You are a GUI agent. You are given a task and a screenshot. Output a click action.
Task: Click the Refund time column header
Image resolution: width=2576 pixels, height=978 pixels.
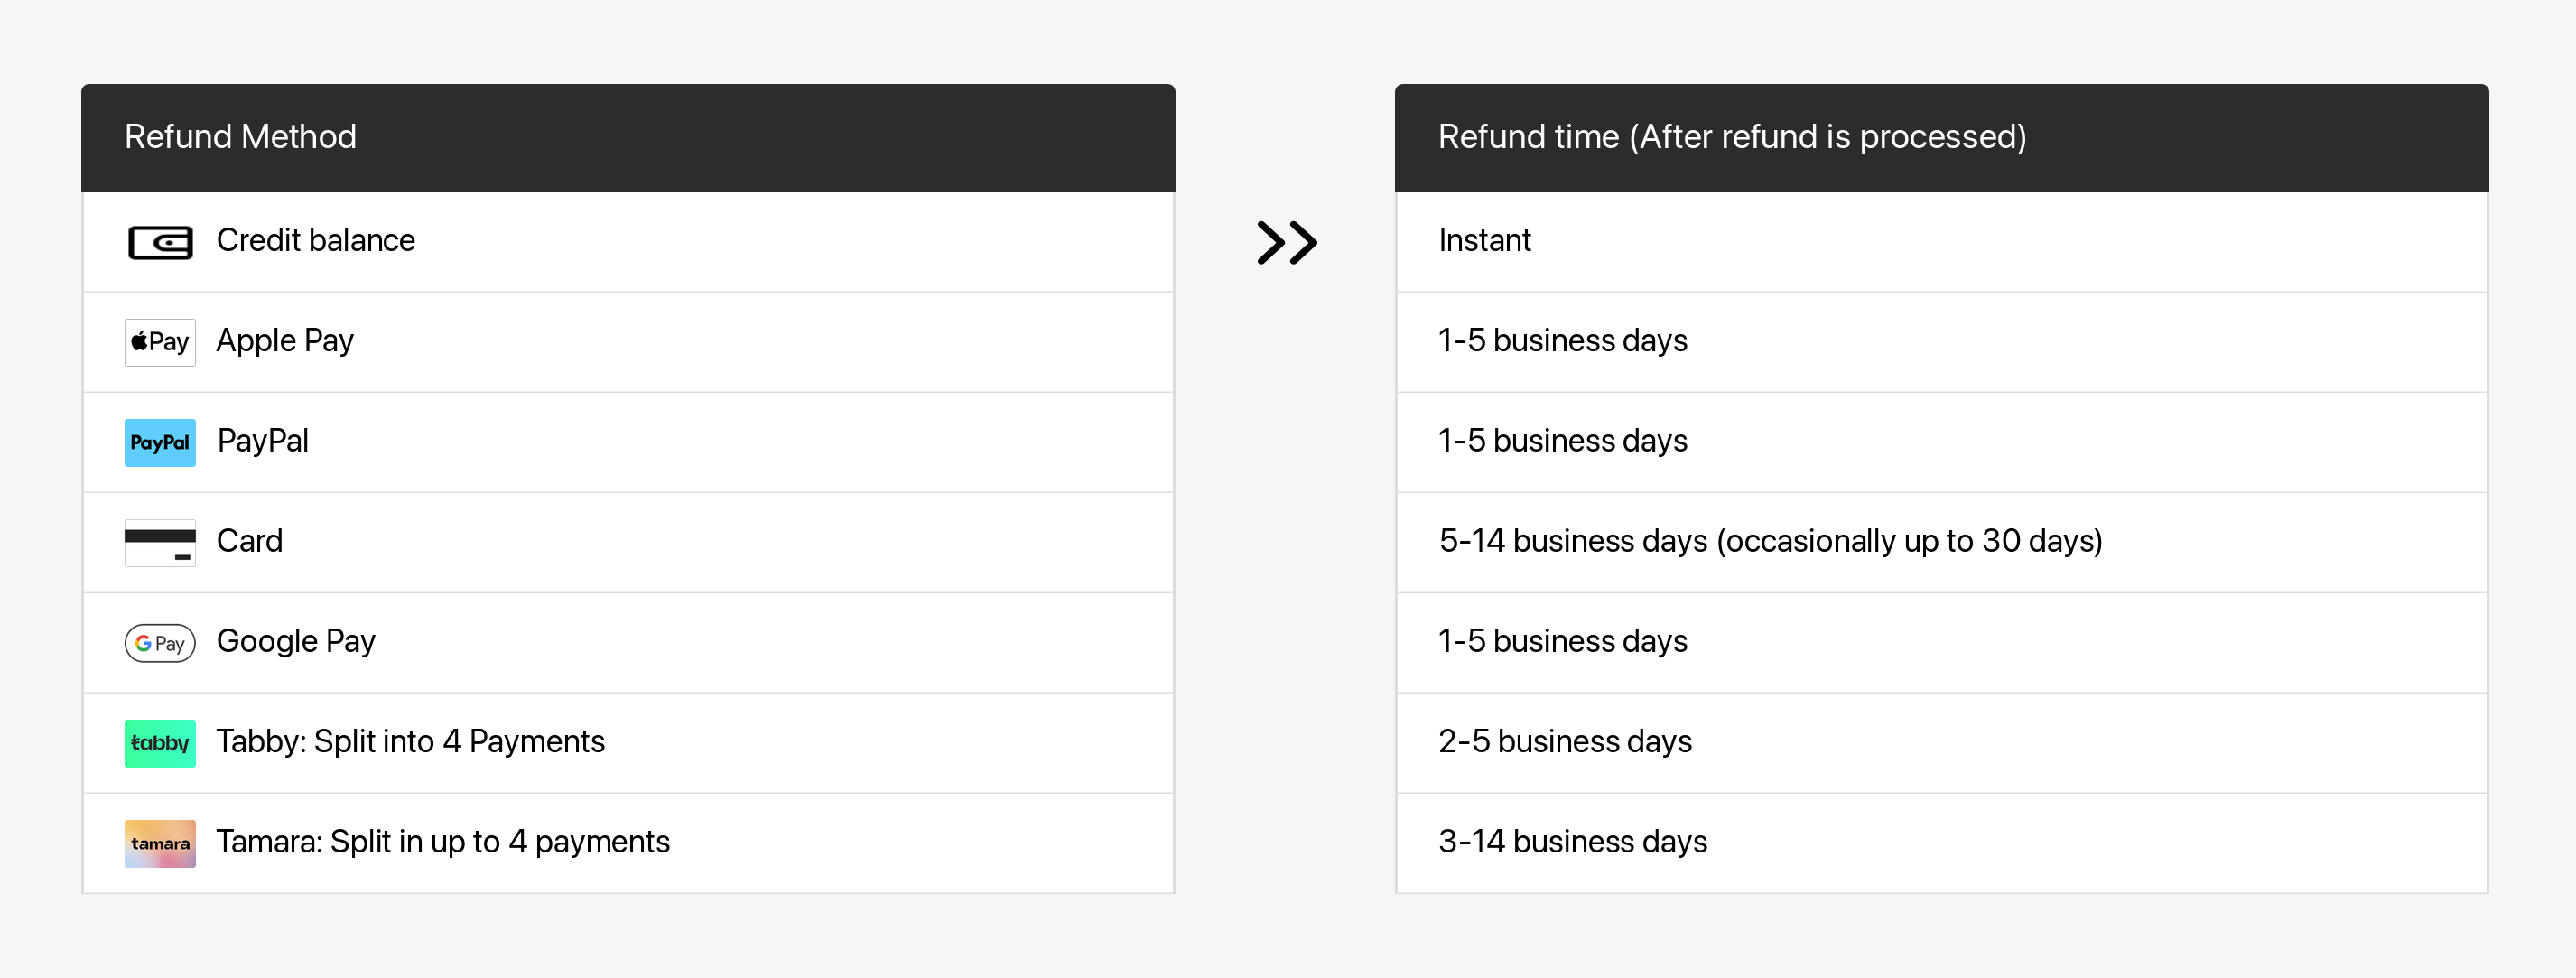(x=1731, y=137)
